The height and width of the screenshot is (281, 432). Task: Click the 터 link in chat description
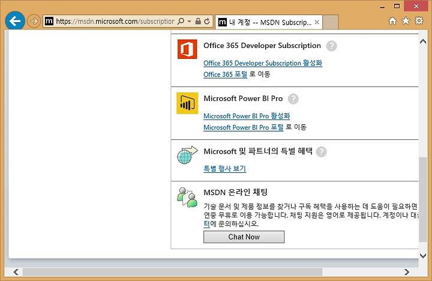(x=206, y=223)
